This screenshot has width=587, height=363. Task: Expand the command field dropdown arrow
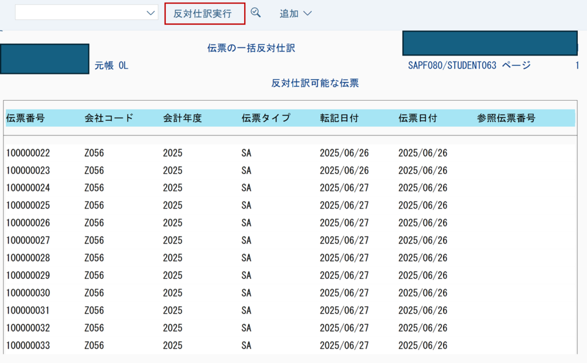click(x=151, y=13)
